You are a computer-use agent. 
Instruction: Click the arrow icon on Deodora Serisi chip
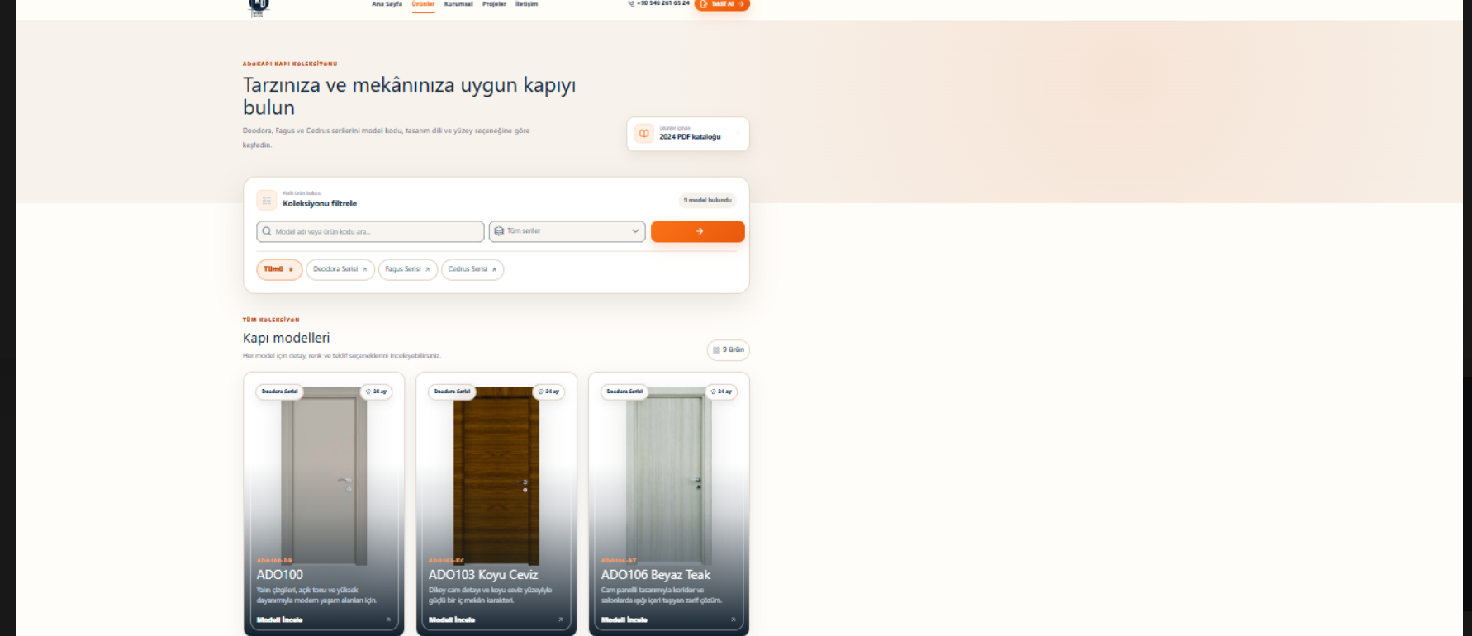pyautogui.click(x=364, y=269)
